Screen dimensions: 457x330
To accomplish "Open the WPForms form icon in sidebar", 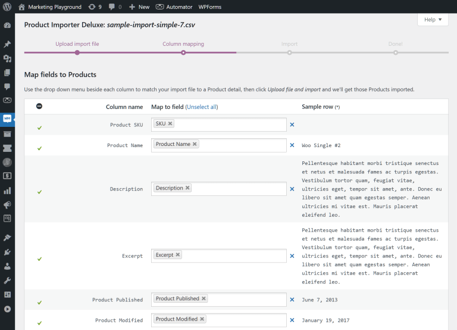I will [7, 218].
